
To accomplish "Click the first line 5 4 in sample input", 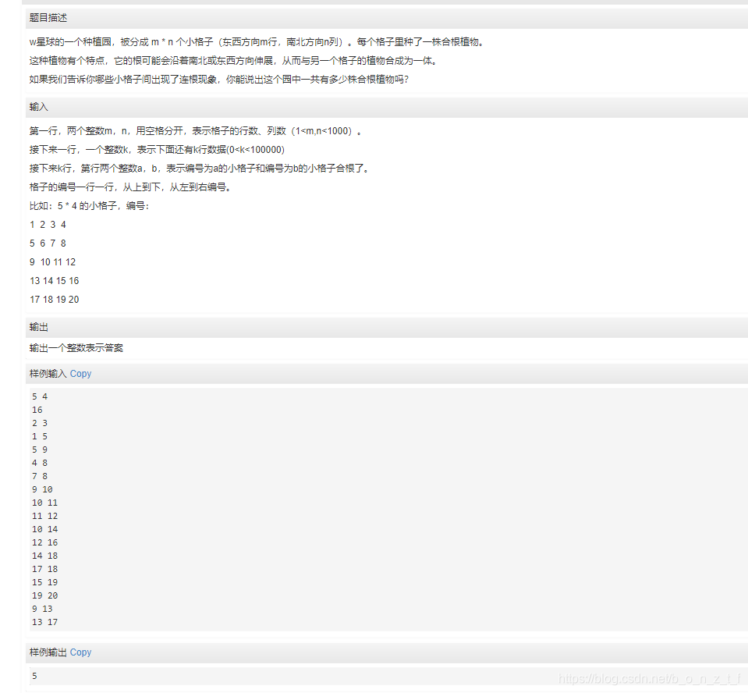I will point(39,396).
